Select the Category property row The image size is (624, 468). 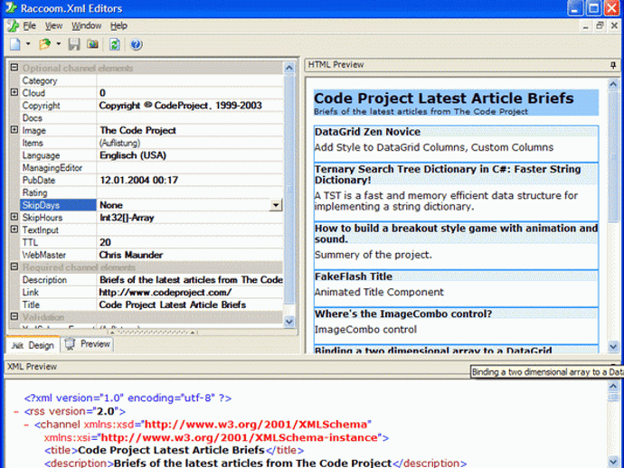click(151, 80)
